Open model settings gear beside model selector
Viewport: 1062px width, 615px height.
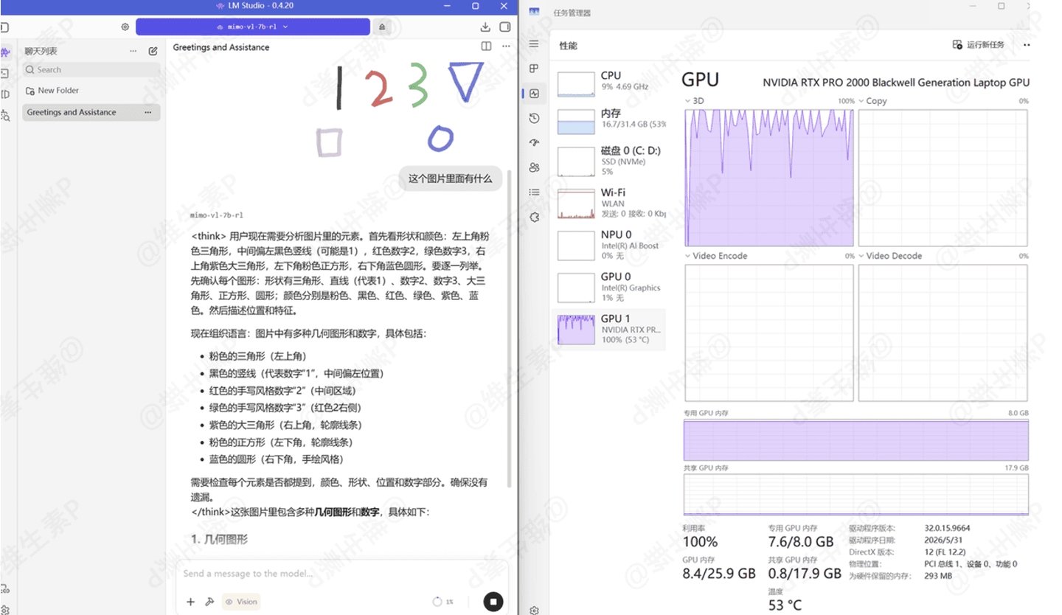125,27
